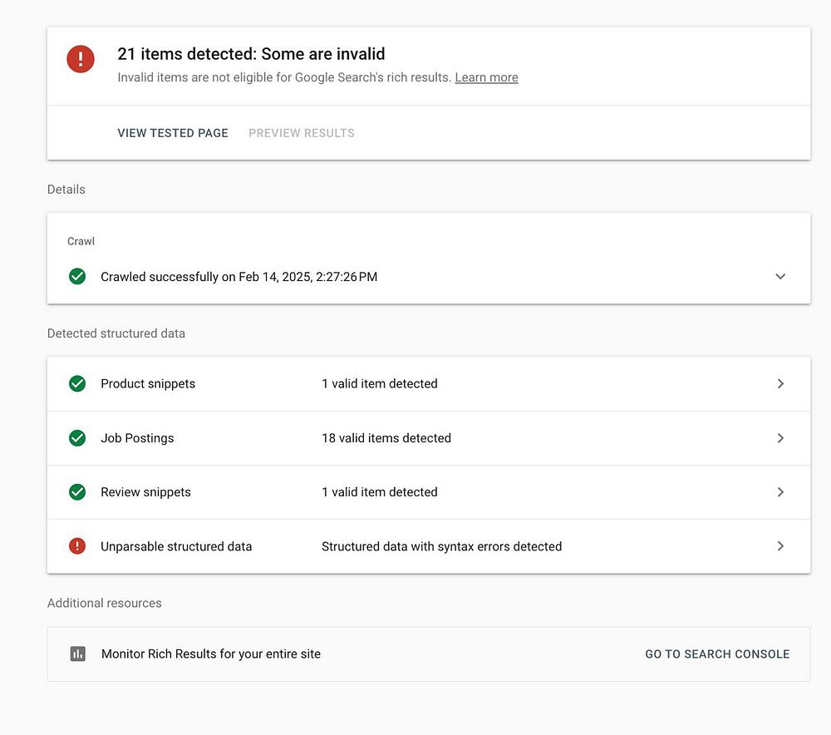This screenshot has height=735, width=831.
Task: Open Job Postings details arrow
Action: click(780, 438)
